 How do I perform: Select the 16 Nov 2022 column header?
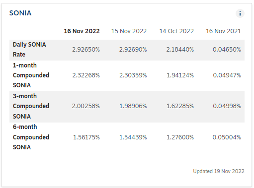click(x=82, y=31)
